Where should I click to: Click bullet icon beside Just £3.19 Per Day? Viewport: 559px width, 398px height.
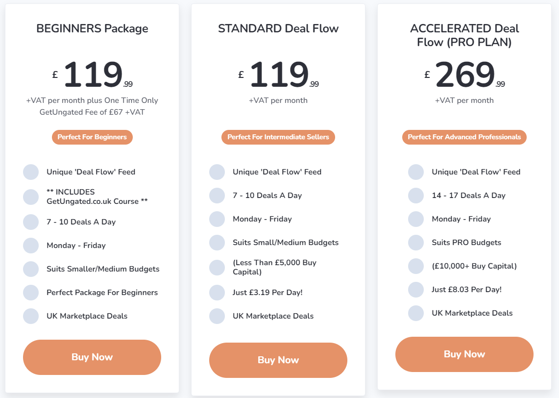click(217, 293)
